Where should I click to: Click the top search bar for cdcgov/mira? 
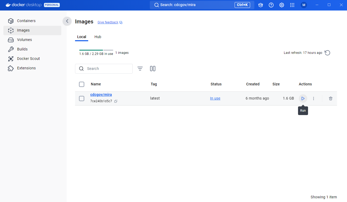click(x=202, y=5)
